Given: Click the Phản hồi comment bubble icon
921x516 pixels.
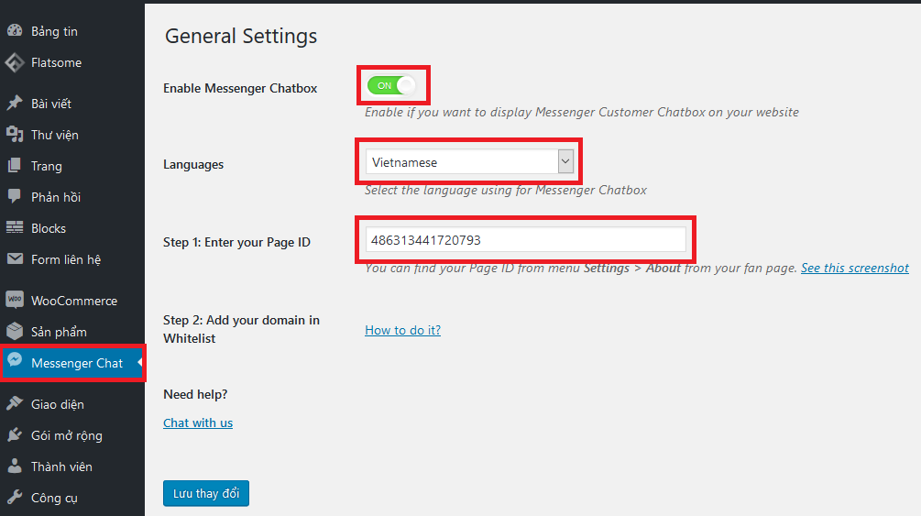Looking at the screenshot, I should tap(15, 197).
